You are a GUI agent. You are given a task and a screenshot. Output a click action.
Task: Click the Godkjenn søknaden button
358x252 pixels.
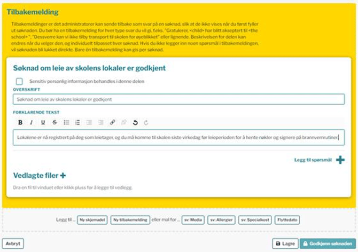(328, 243)
